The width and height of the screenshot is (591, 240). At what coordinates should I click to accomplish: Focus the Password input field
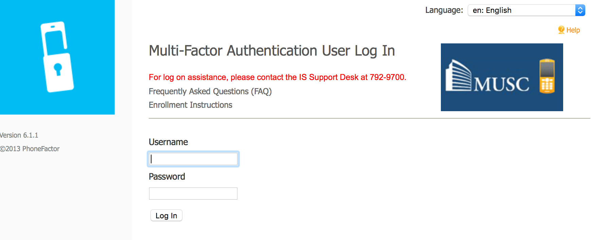193,194
